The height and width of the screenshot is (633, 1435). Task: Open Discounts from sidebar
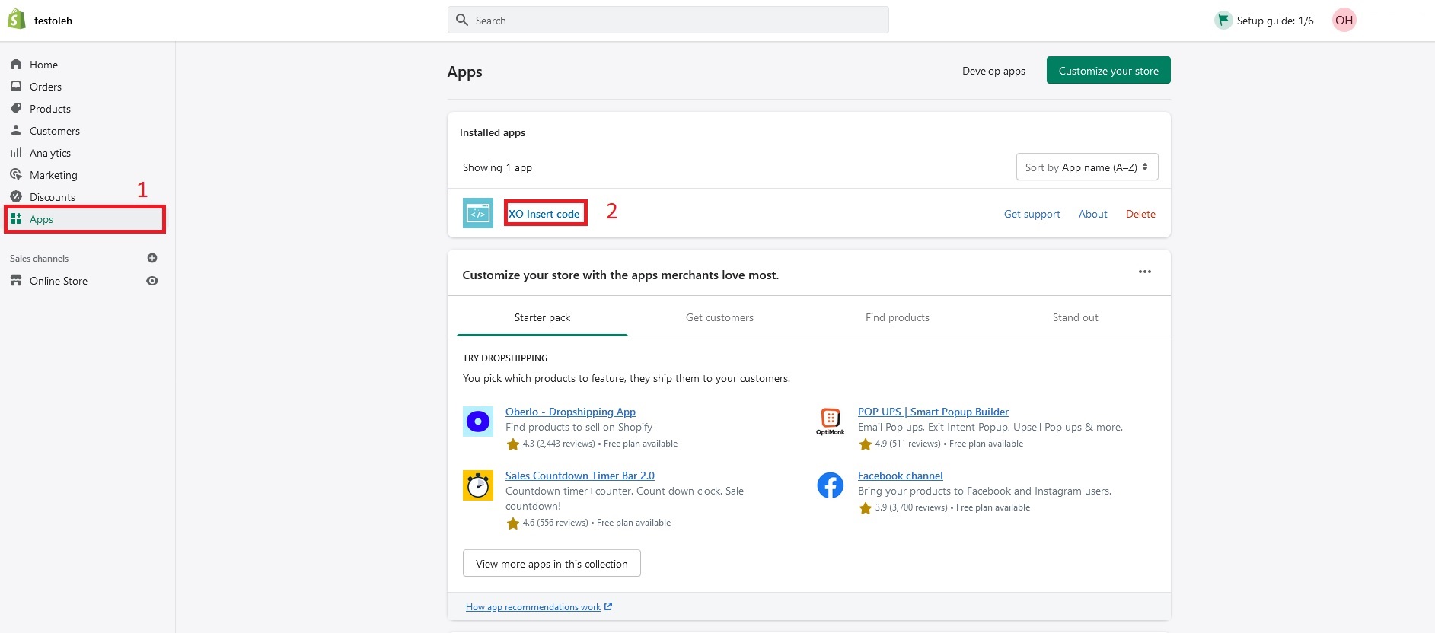[53, 197]
